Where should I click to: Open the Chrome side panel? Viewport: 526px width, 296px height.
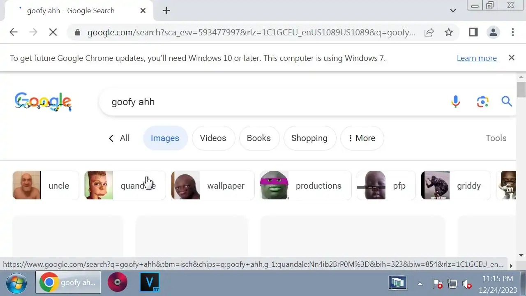[x=473, y=32]
